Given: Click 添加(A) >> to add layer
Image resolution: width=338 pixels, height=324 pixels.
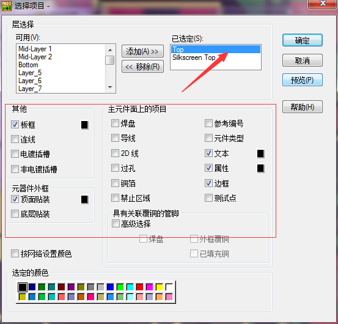Looking at the screenshot, I should [x=142, y=51].
